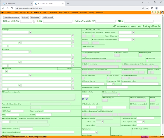Open a new browser tab
The width and height of the screenshot is (164, 138).
coord(68,4)
